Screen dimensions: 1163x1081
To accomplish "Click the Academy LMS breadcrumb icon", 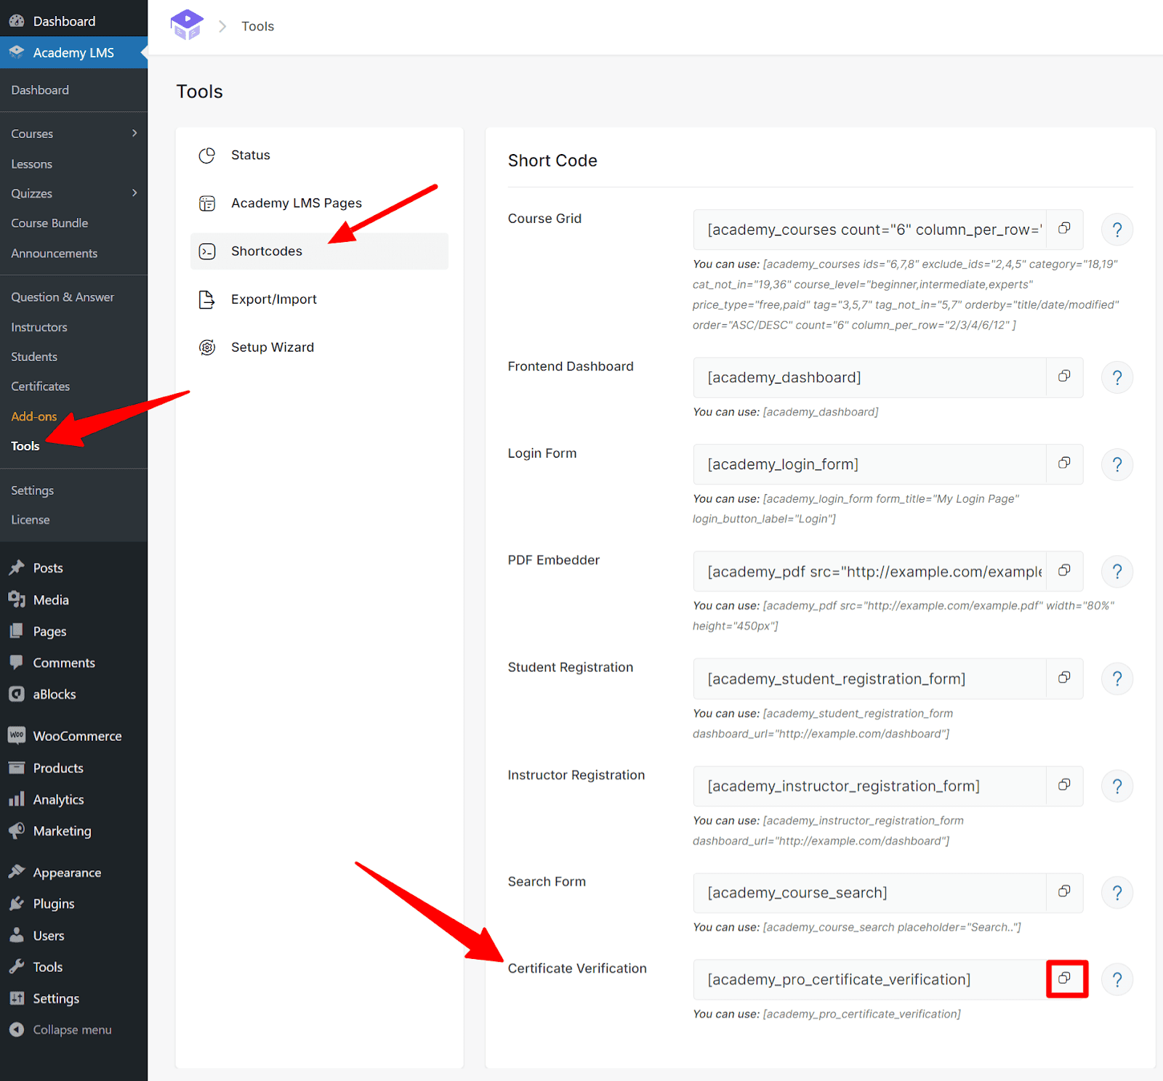I will pyautogui.click(x=187, y=25).
